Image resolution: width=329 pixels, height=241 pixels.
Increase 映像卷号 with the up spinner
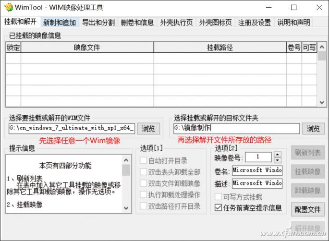(x=278, y=155)
